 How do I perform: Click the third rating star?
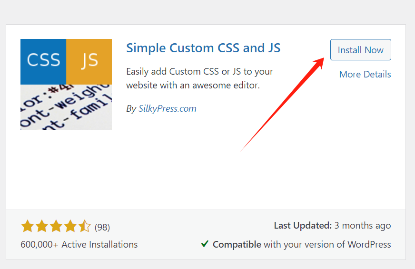(x=56, y=227)
